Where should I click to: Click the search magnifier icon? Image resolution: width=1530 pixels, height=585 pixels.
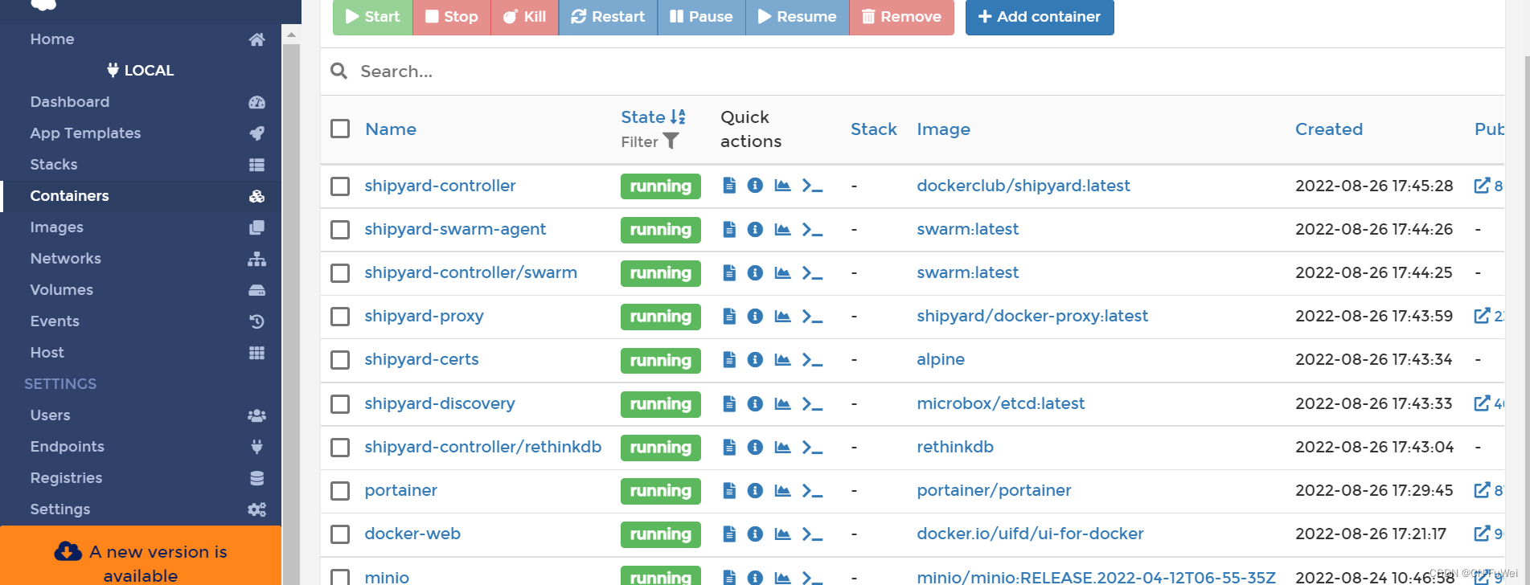[339, 71]
